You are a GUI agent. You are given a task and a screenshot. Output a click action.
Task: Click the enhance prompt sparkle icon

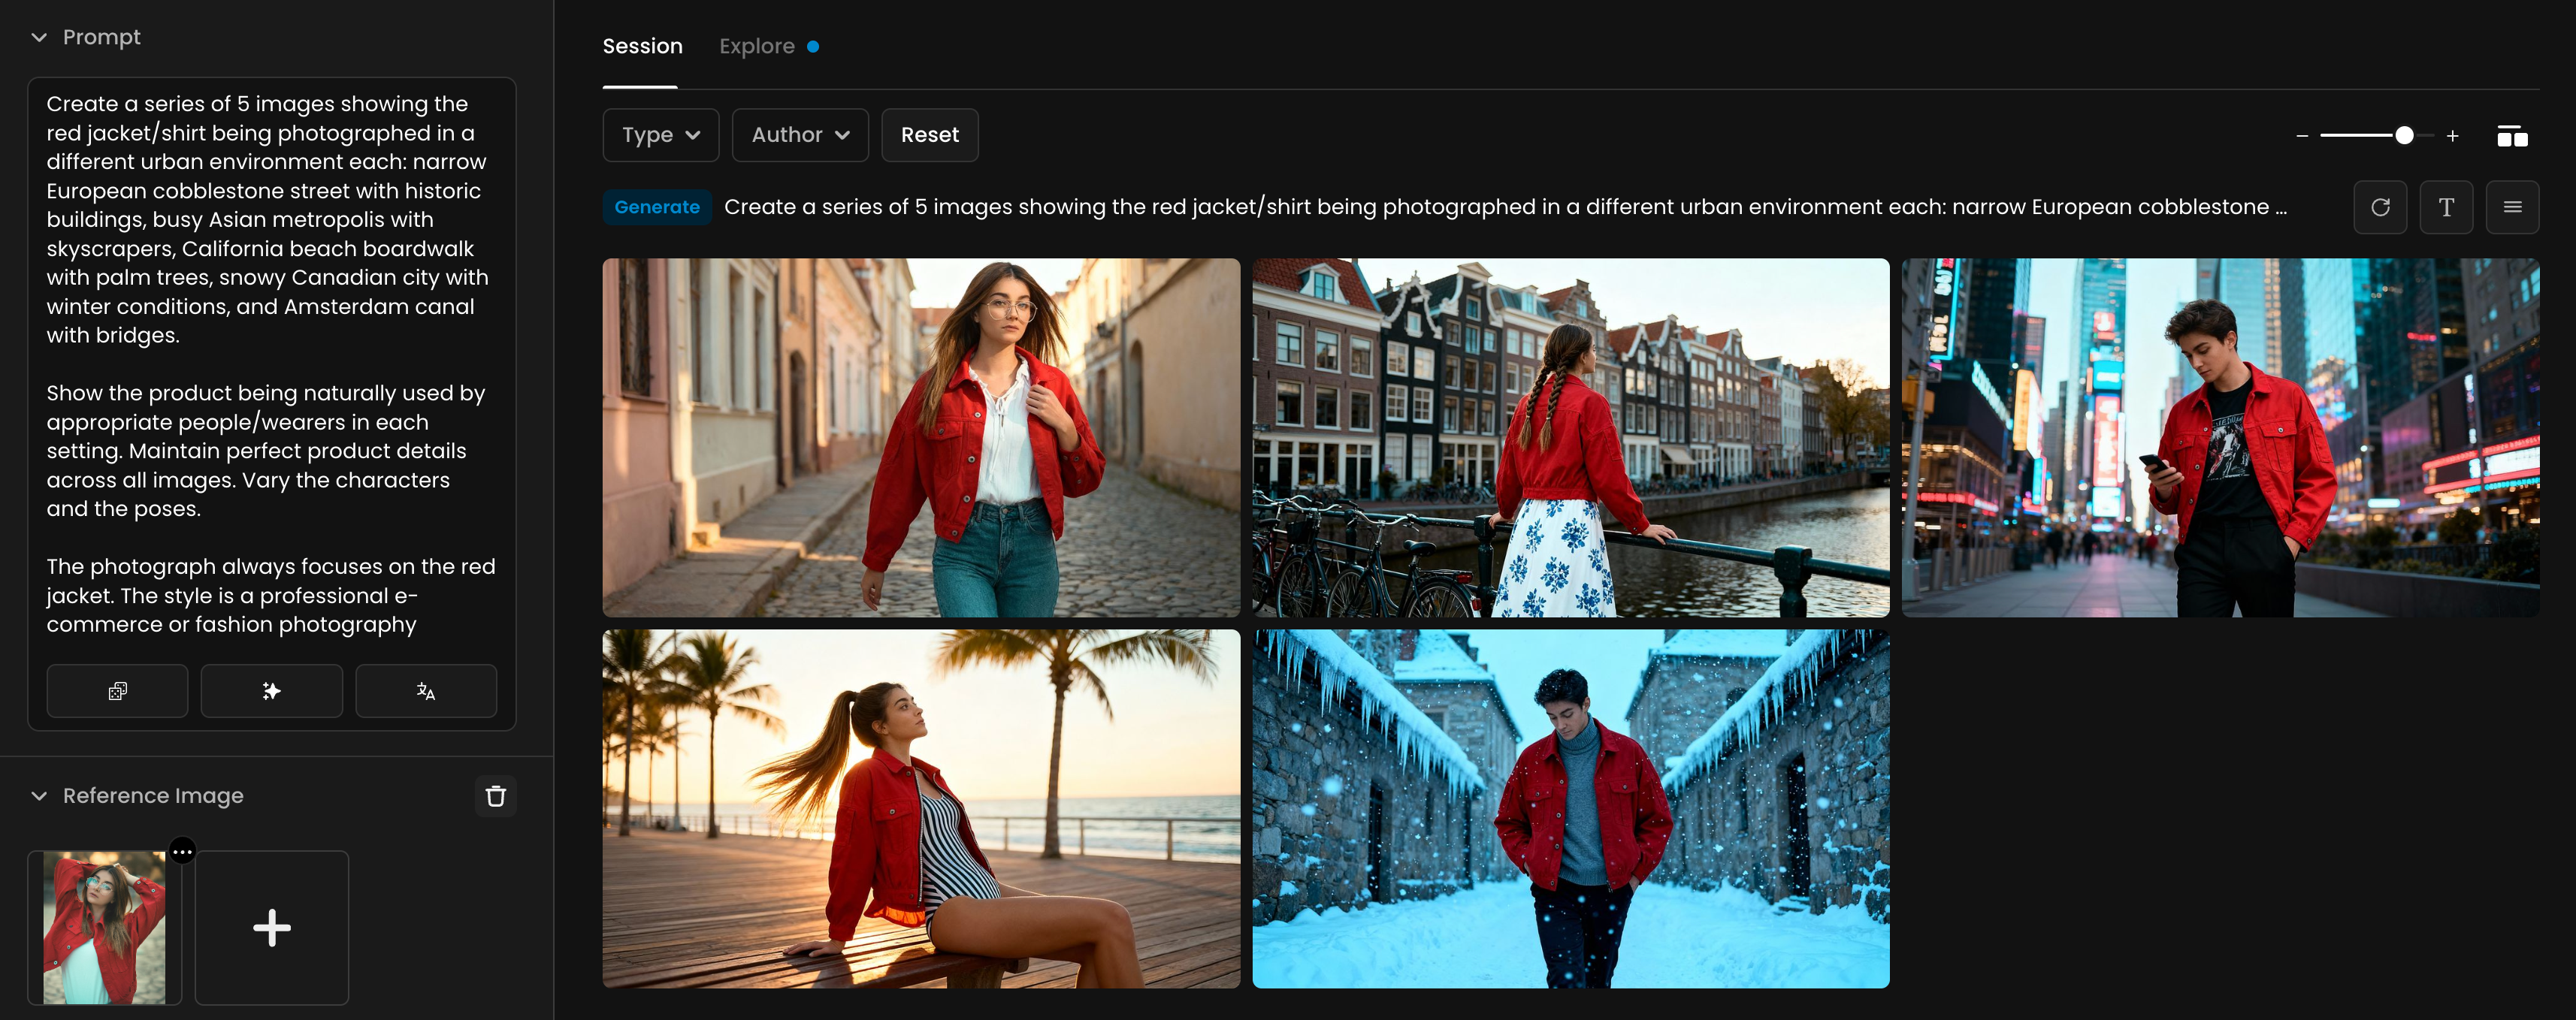(x=271, y=691)
